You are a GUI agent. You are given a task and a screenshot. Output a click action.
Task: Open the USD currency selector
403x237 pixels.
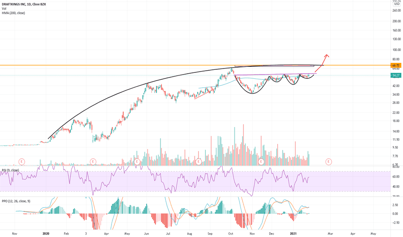point(397,4)
